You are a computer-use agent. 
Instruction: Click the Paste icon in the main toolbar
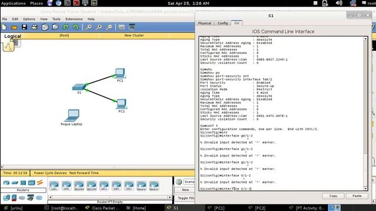55,27
